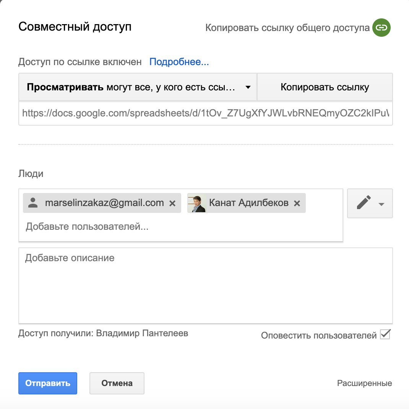Remove marselinzakaz@gmail.com chip with its X

(172, 203)
